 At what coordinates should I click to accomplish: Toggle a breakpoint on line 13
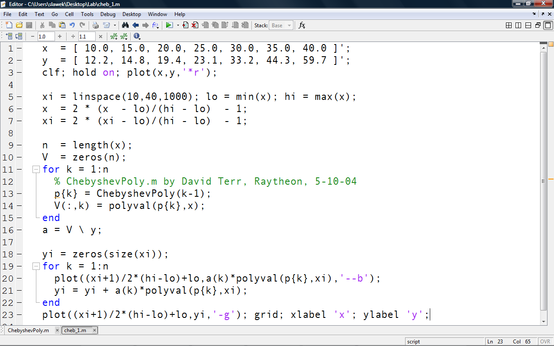coord(19,193)
